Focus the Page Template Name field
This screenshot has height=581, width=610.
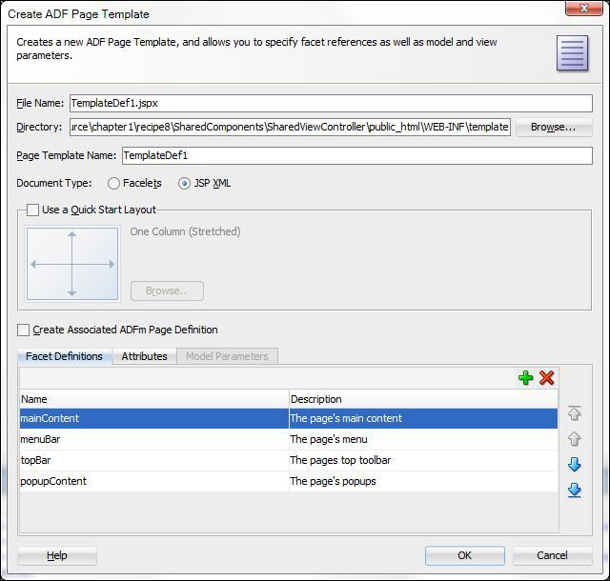tap(357, 155)
